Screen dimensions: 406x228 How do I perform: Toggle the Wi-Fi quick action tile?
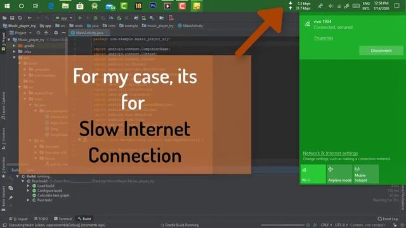(313, 174)
